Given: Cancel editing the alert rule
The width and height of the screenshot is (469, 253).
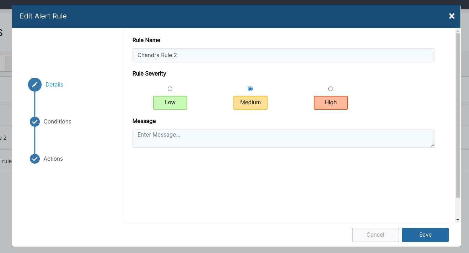Looking at the screenshot, I should pyautogui.click(x=375, y=235).
